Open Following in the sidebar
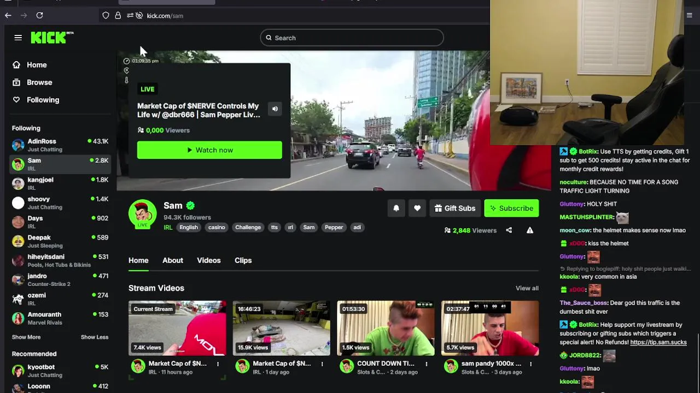The height and width of the screenshot is (393, 700). [x=36, y=100]
